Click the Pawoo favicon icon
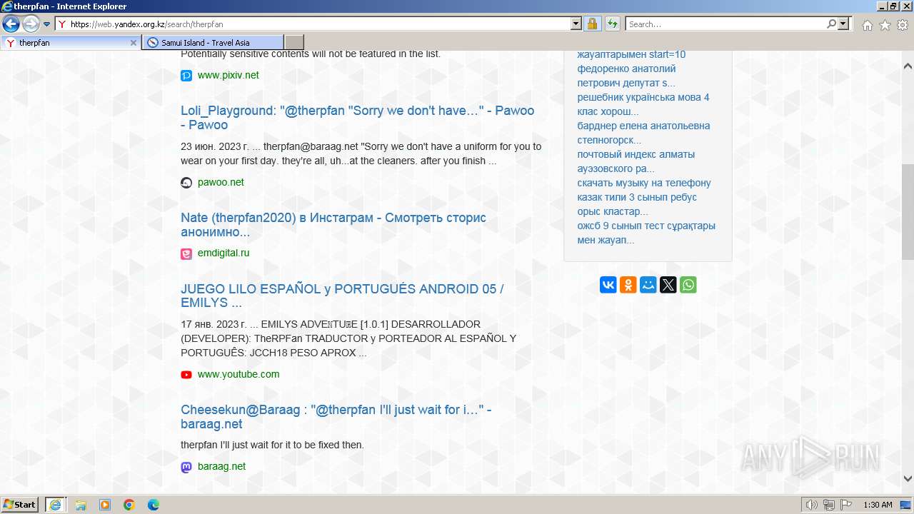This screenshot has height=514, width=914. [186, 183]
